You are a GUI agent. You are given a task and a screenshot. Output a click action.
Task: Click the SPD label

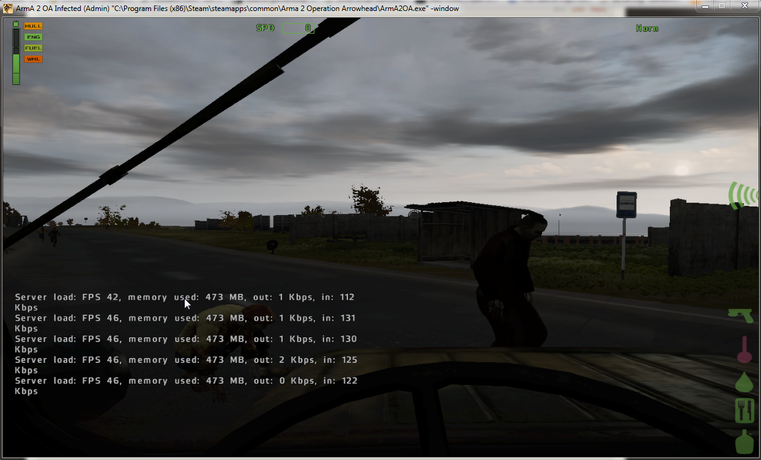265,28
